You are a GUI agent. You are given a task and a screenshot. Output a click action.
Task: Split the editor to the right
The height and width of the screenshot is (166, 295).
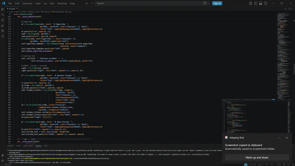click(290, 9)
